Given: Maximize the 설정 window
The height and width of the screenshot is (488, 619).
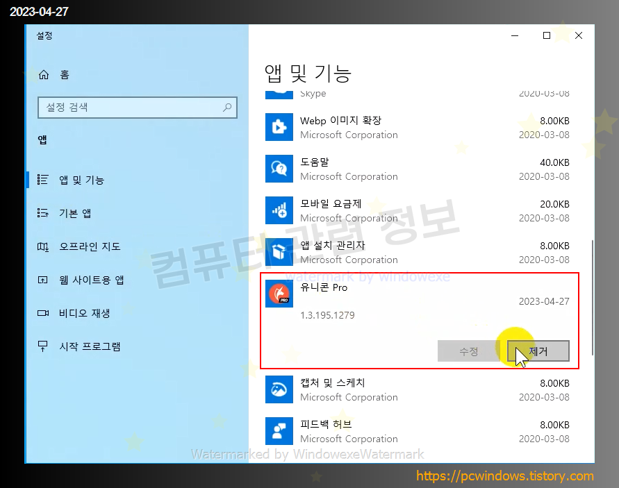Looking at the screenshot, I should (x=547, y=35).
